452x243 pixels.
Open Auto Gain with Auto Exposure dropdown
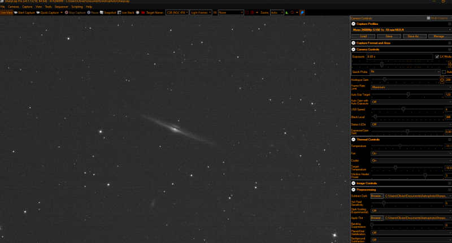point(411,102)
